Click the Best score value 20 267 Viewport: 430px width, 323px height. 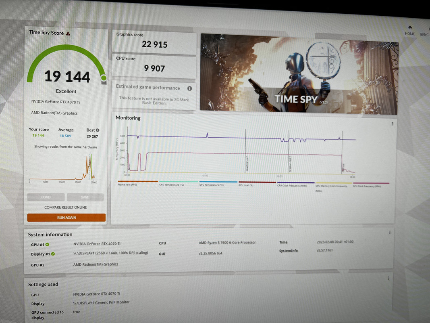[92, 136]
